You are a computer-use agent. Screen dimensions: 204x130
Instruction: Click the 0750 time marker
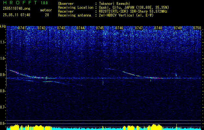[197, 28]
